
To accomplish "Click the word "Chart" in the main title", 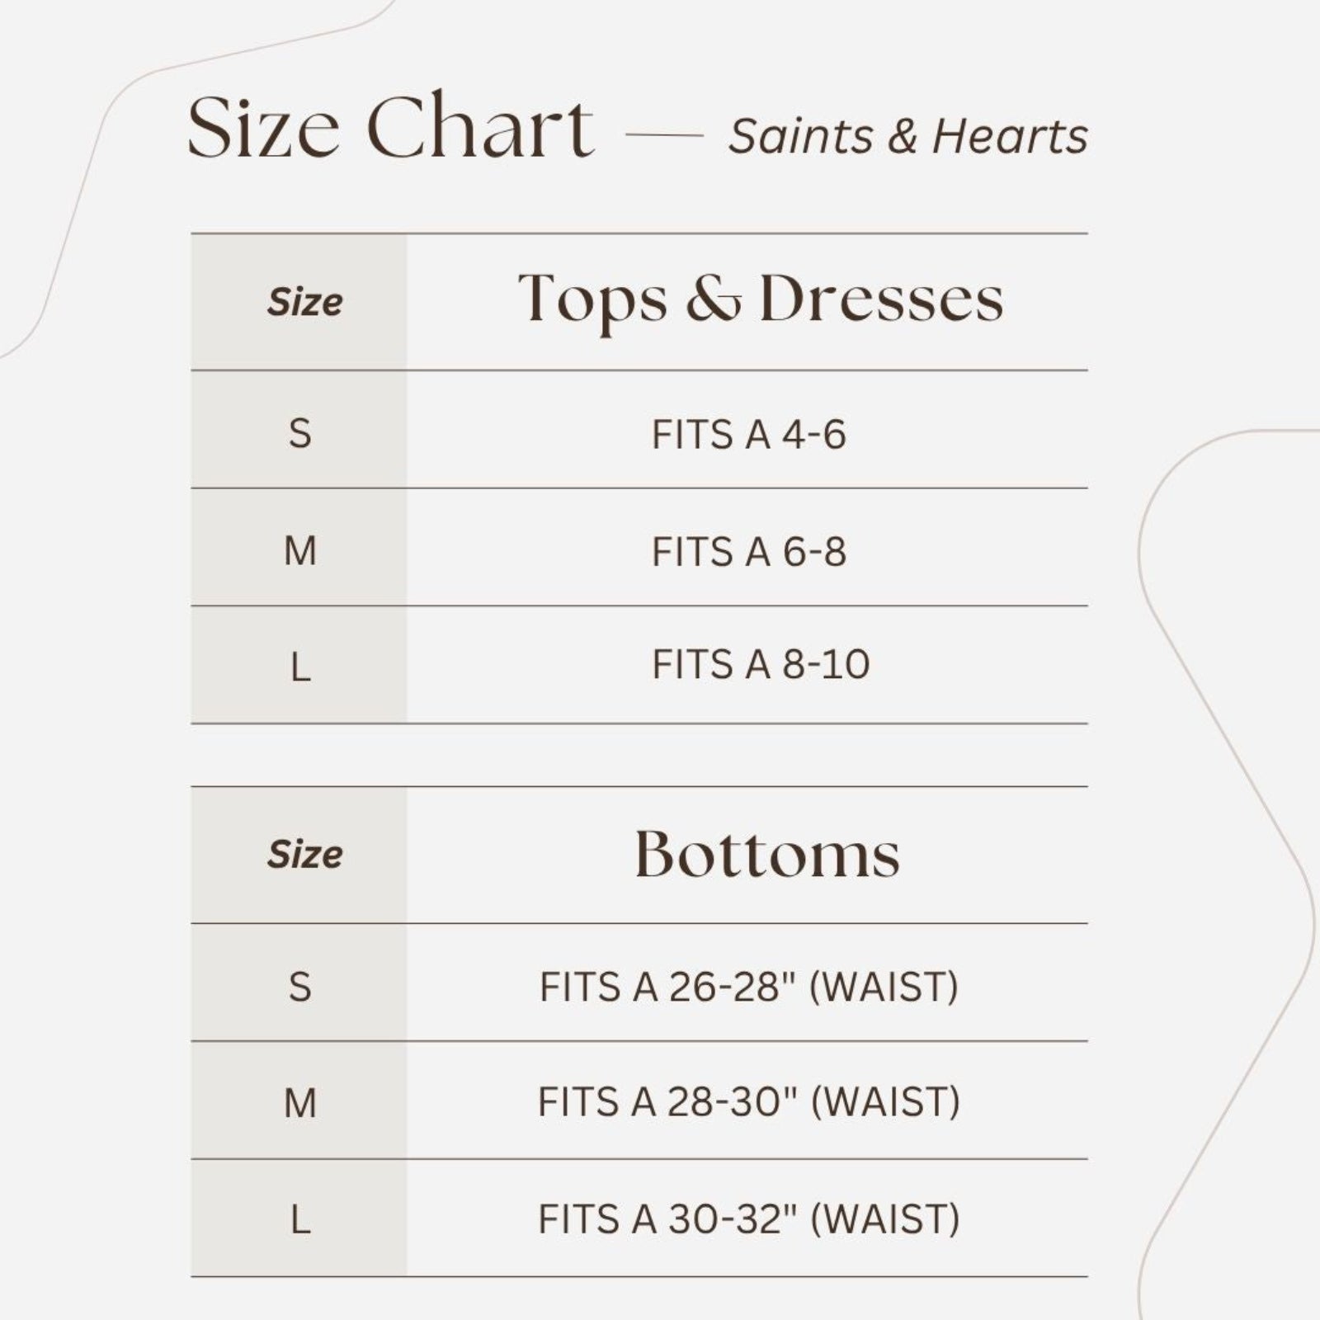I will tap(480, 128).
